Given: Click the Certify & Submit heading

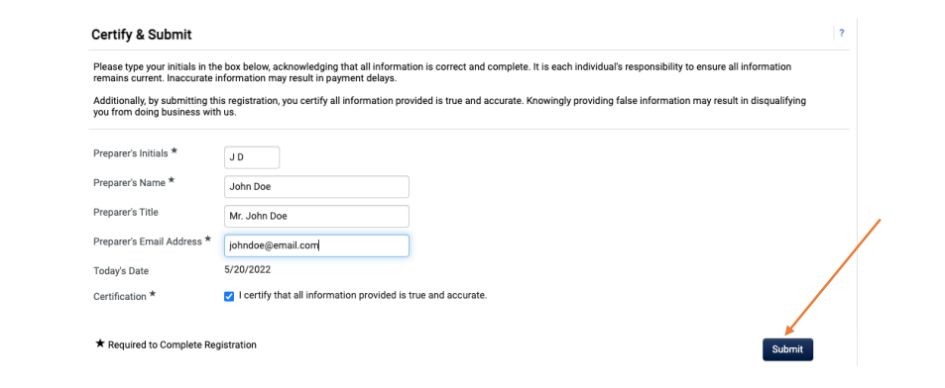Looking at the screenshot, I should pos(142,35).
